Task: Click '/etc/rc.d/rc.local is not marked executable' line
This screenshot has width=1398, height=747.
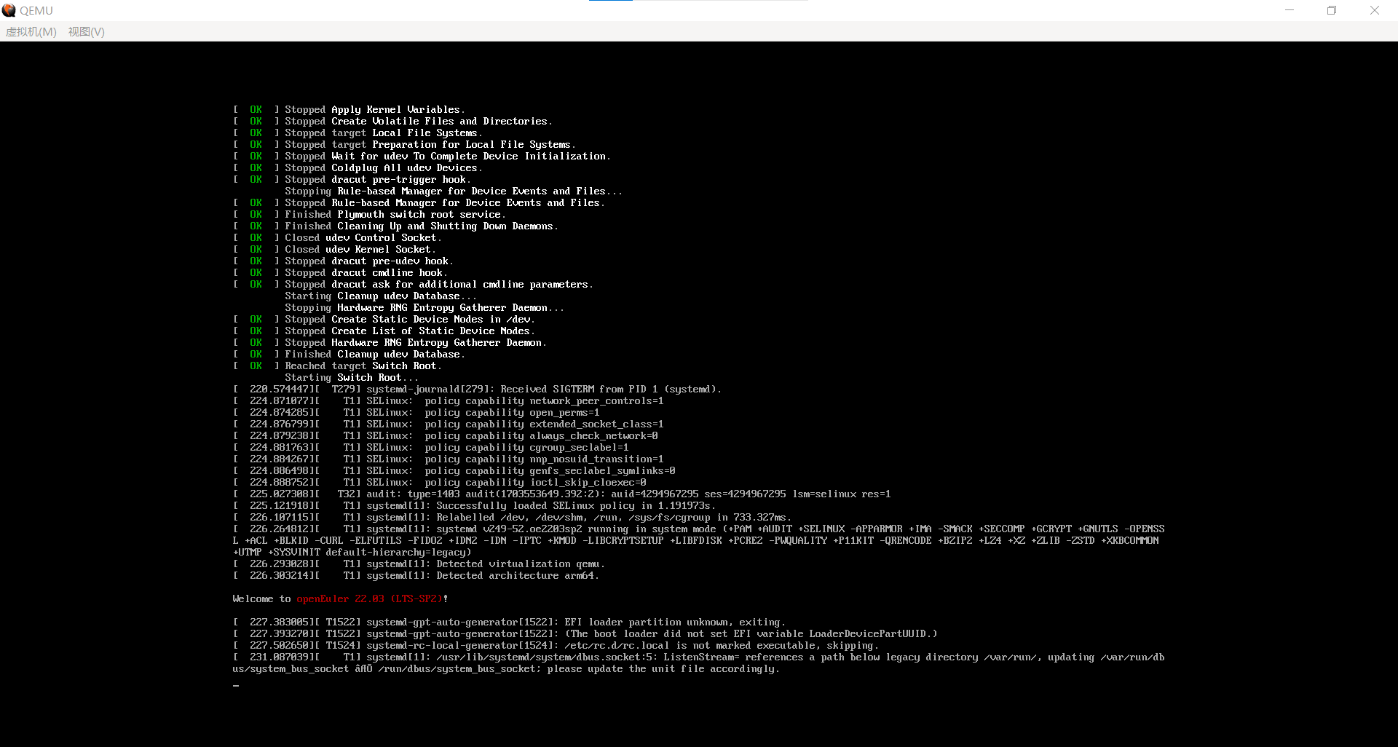Action: click(556, 646)
